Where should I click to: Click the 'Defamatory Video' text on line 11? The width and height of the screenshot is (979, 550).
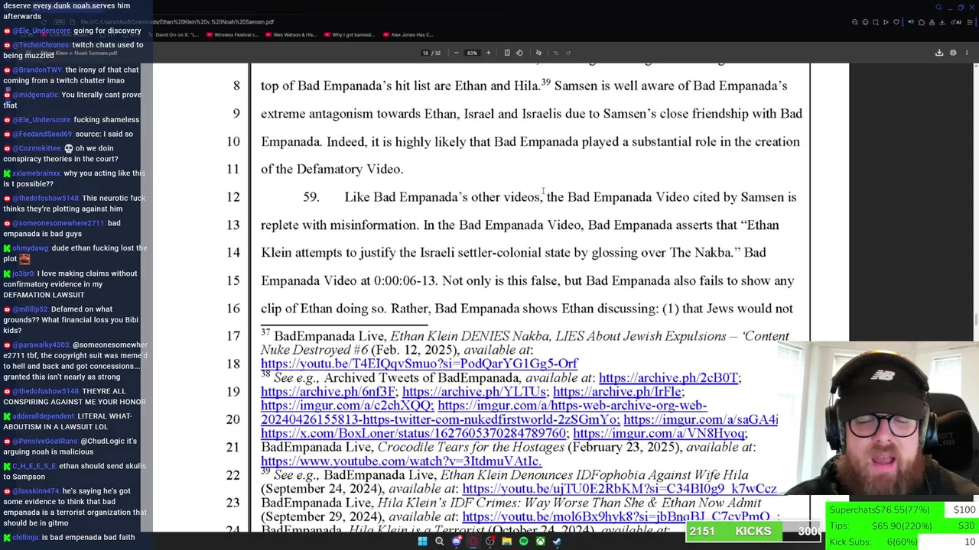(350, 169)
